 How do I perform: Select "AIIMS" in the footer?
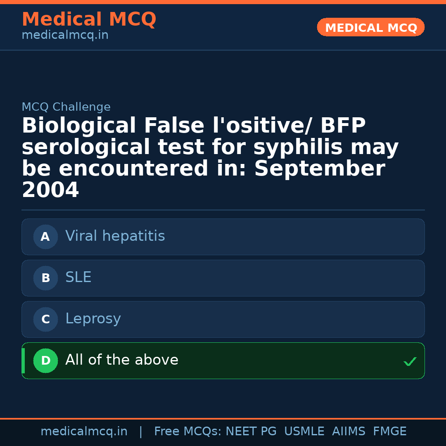pos(349,432)
